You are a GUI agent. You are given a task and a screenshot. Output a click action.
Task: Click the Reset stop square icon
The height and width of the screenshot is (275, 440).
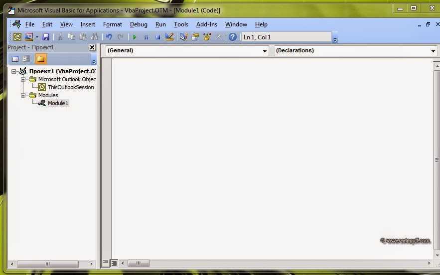click(x=157, y=37)
